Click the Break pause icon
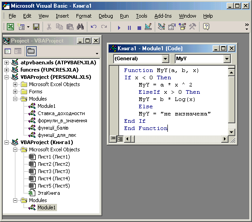Screen dimensions: 252x222 coord(129,28)
